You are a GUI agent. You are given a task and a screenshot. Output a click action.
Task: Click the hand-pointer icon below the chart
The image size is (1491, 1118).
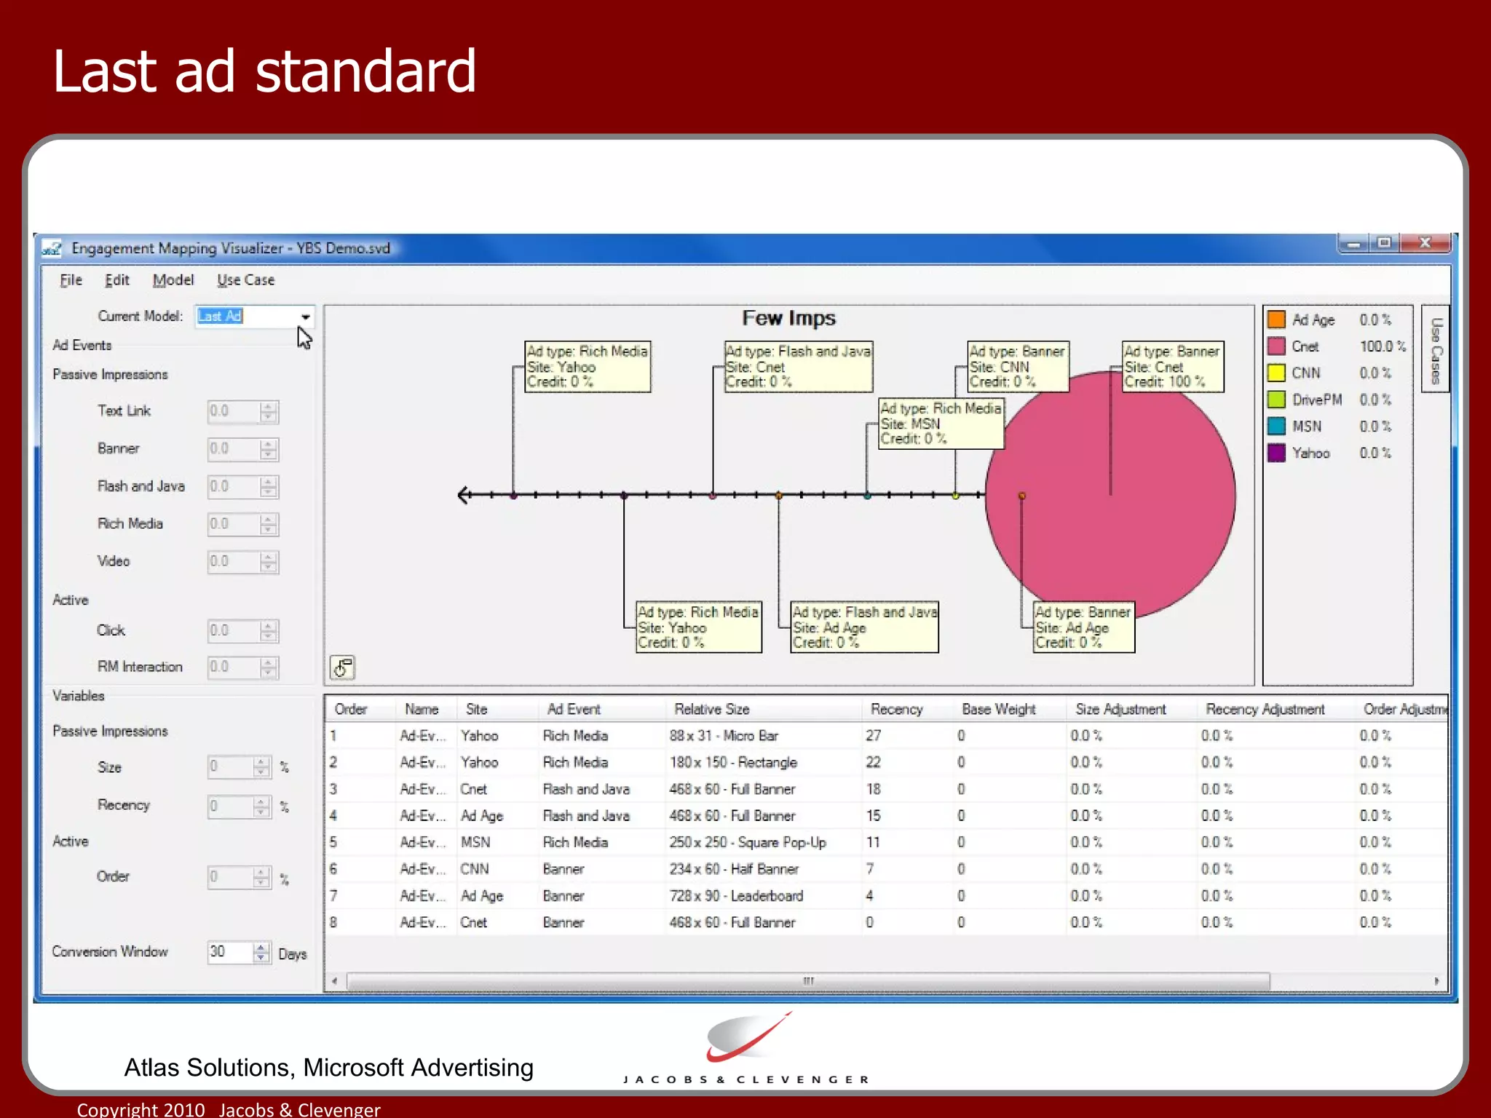point(342,667)
